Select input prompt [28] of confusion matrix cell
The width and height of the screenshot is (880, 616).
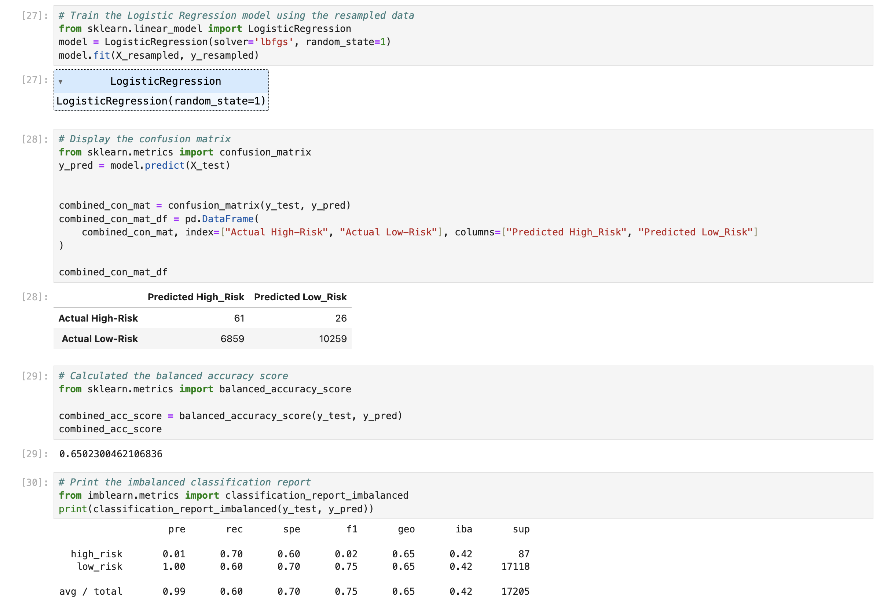35,139
